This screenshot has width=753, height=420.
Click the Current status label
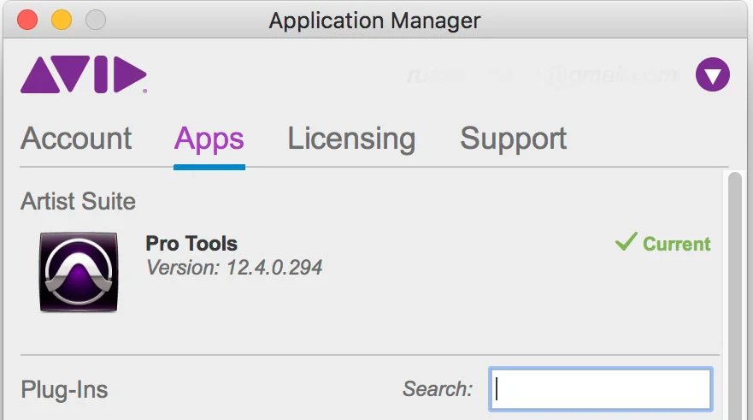[677, 244]
